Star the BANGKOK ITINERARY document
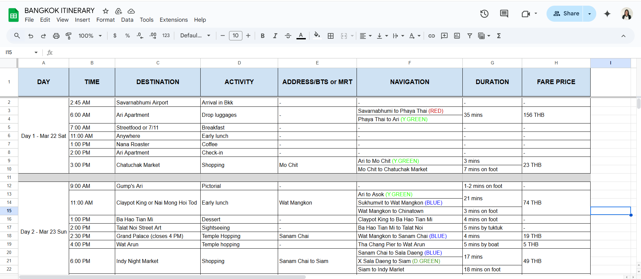 pyautogui.click(x=106, y=11)
